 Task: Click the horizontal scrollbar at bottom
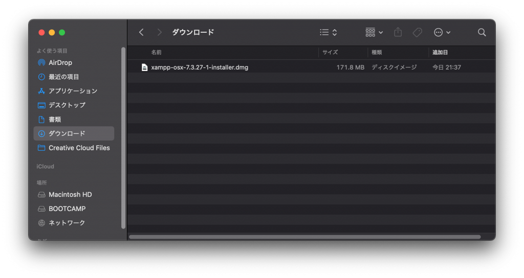(304, 237)
